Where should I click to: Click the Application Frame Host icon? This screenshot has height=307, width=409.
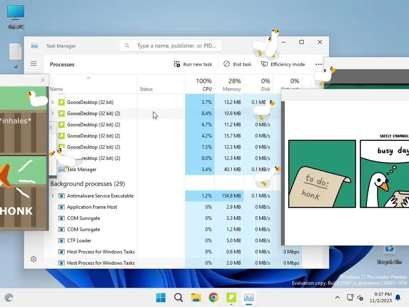pyautogui.click(x=61, y=207)
